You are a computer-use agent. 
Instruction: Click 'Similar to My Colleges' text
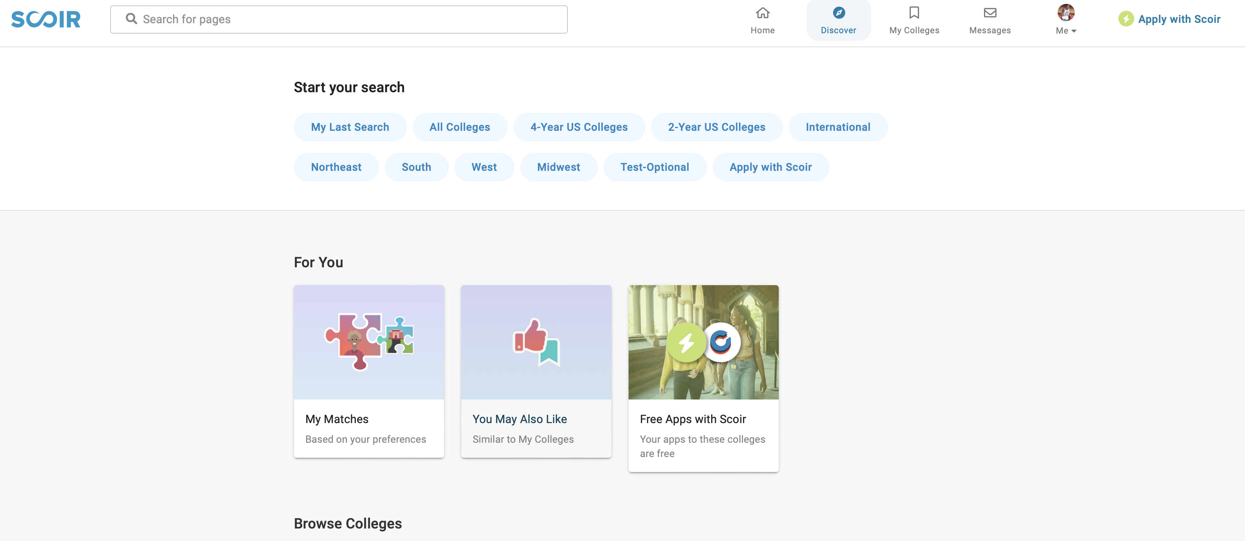(523, 440)
